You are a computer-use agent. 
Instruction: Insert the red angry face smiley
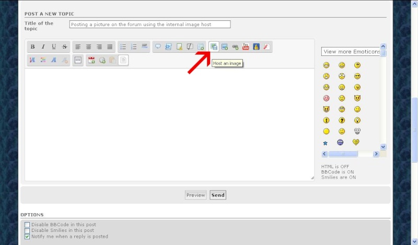point(326,98)
